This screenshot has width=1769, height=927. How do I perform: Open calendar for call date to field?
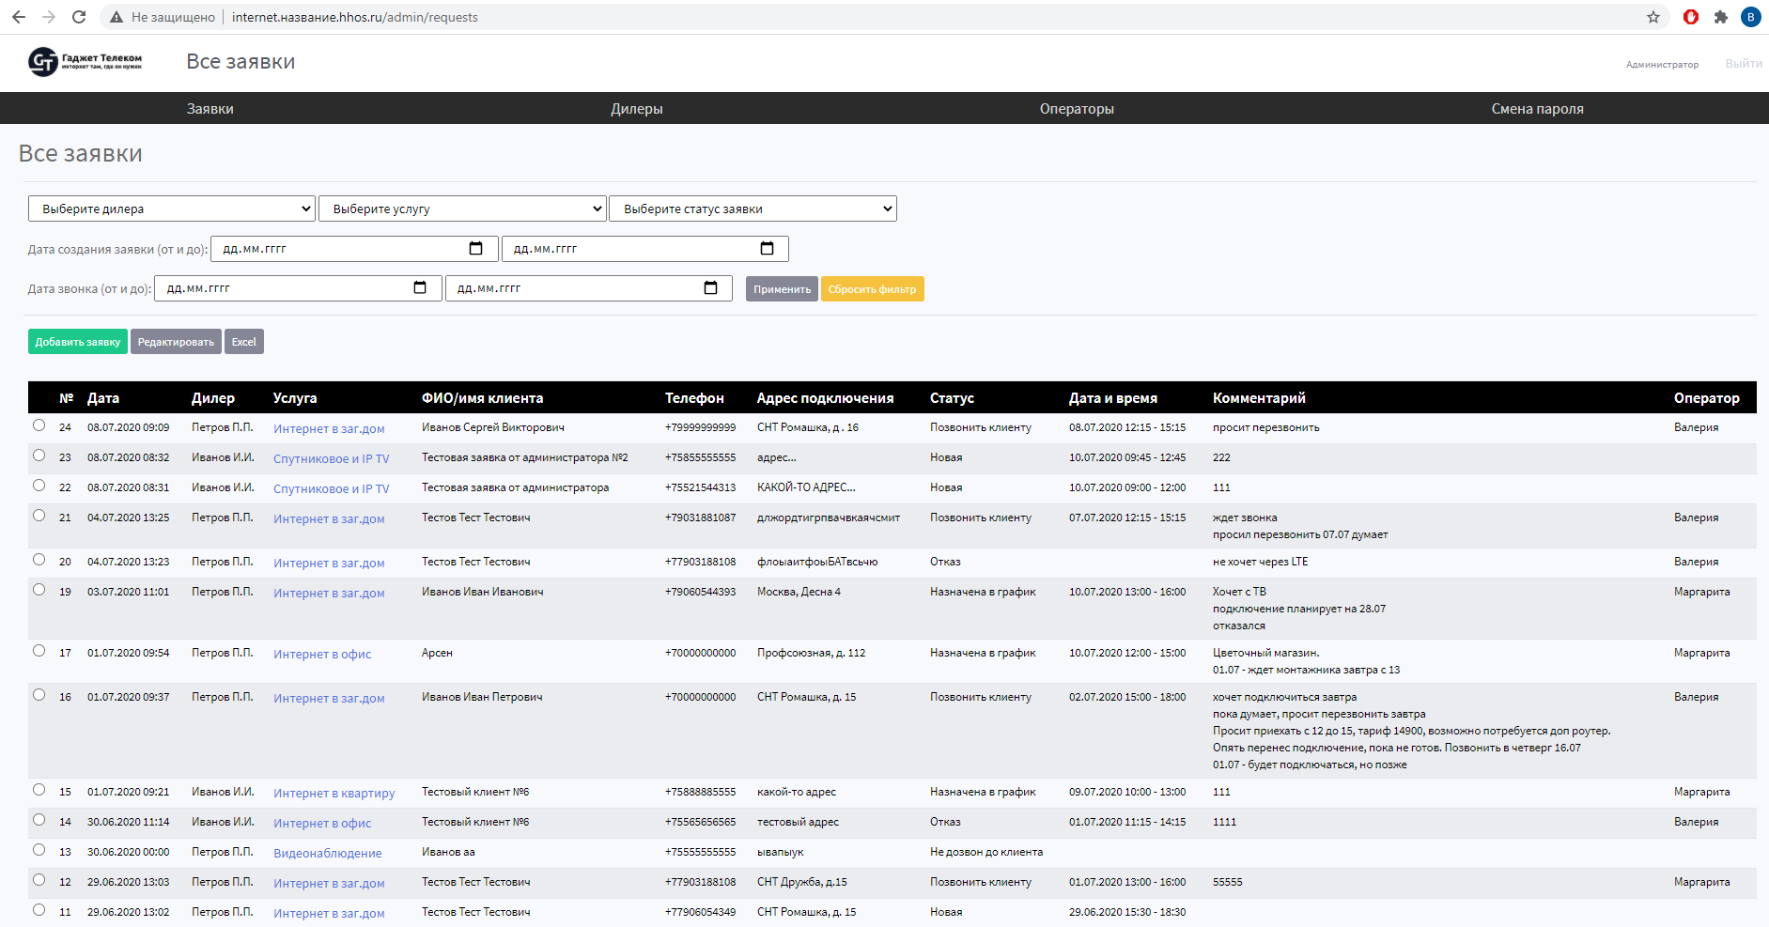[x=711, y=288]
